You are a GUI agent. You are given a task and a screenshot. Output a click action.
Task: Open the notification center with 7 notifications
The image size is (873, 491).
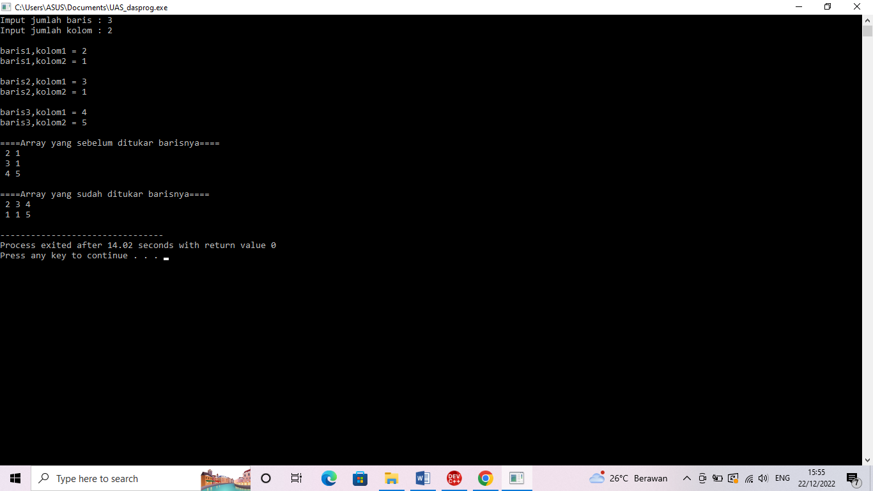pyautogui.click(x=853, y=479)
